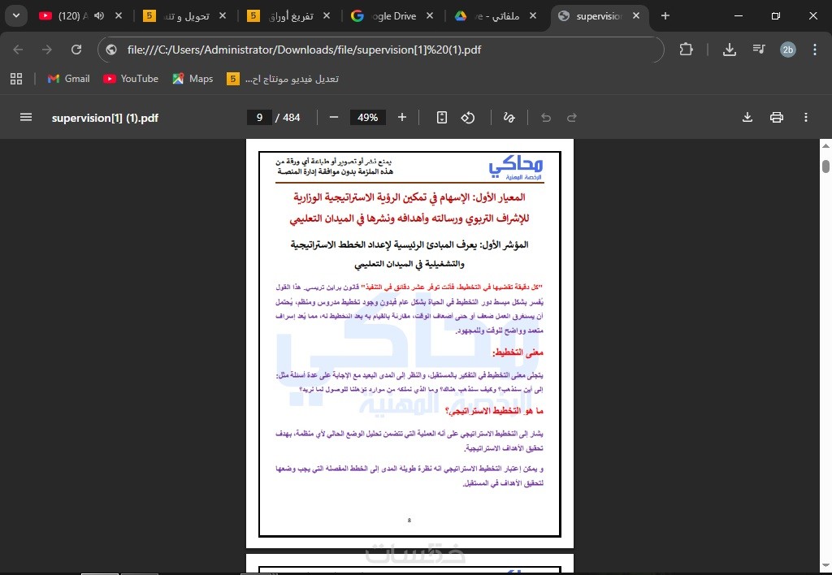The height and width of the screenshot is (575, 832).
Task: Toggle the PDF sidebar menu
Action: (26, 117)
